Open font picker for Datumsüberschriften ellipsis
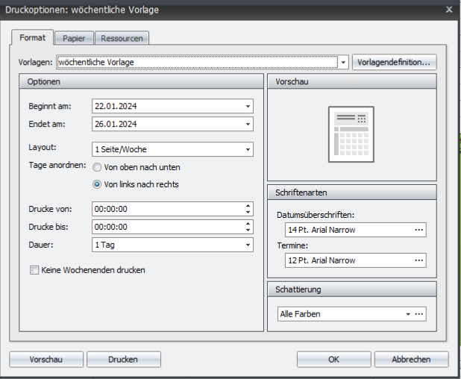Screen dimensions: 461x379 (419, 230)
